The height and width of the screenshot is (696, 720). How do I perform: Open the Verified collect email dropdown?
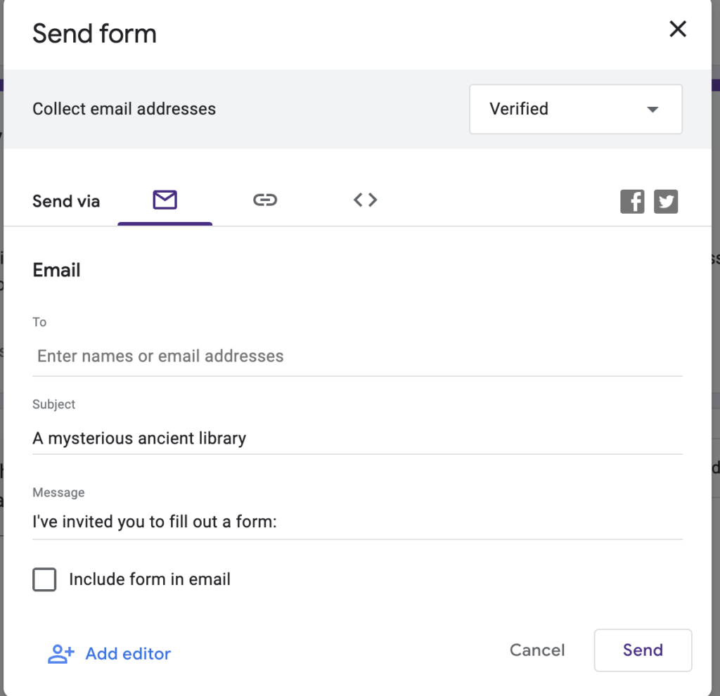pyautogui.click(x=575, y=109)
